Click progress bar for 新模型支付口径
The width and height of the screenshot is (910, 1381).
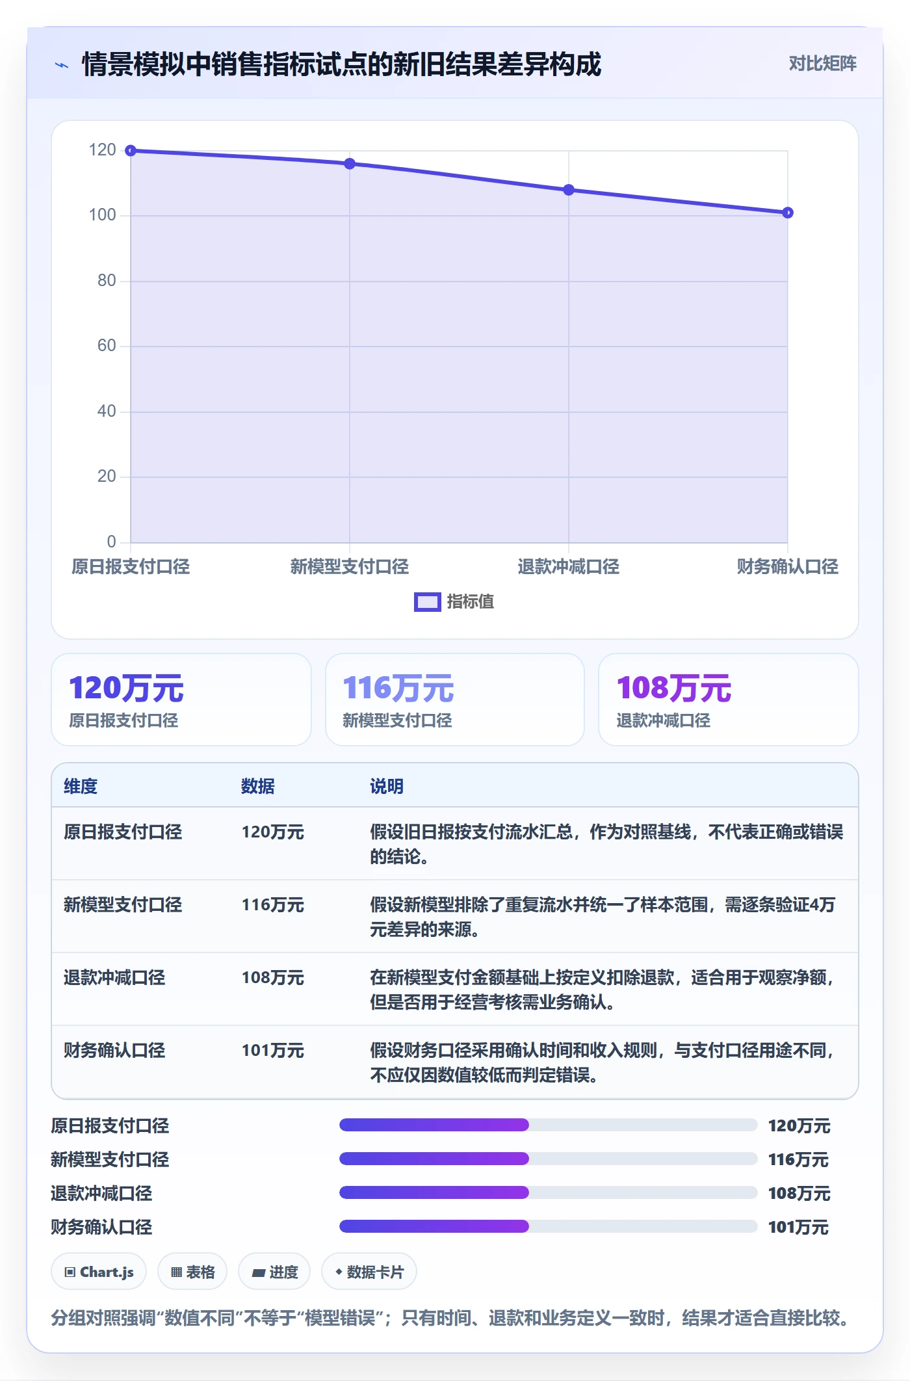[549, 1159]
